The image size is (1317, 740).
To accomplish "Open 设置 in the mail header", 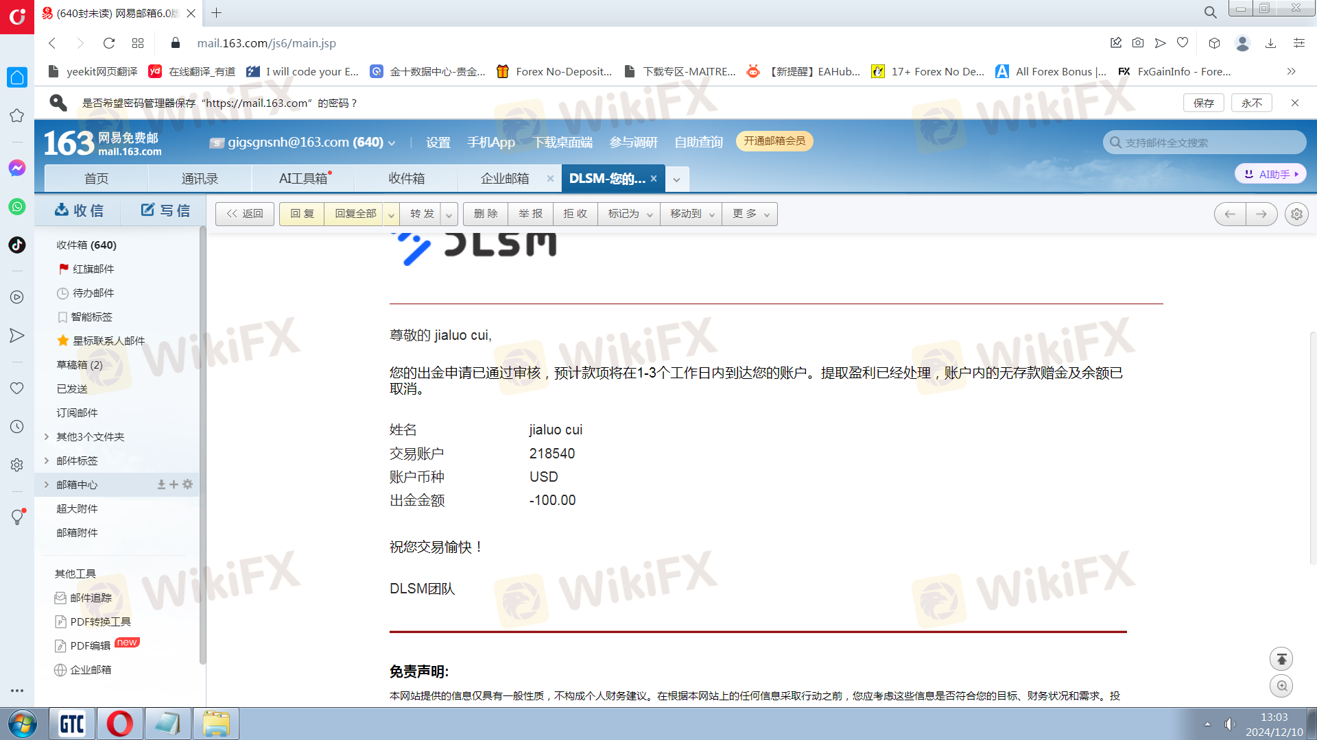I will click(x=438, y=143).
